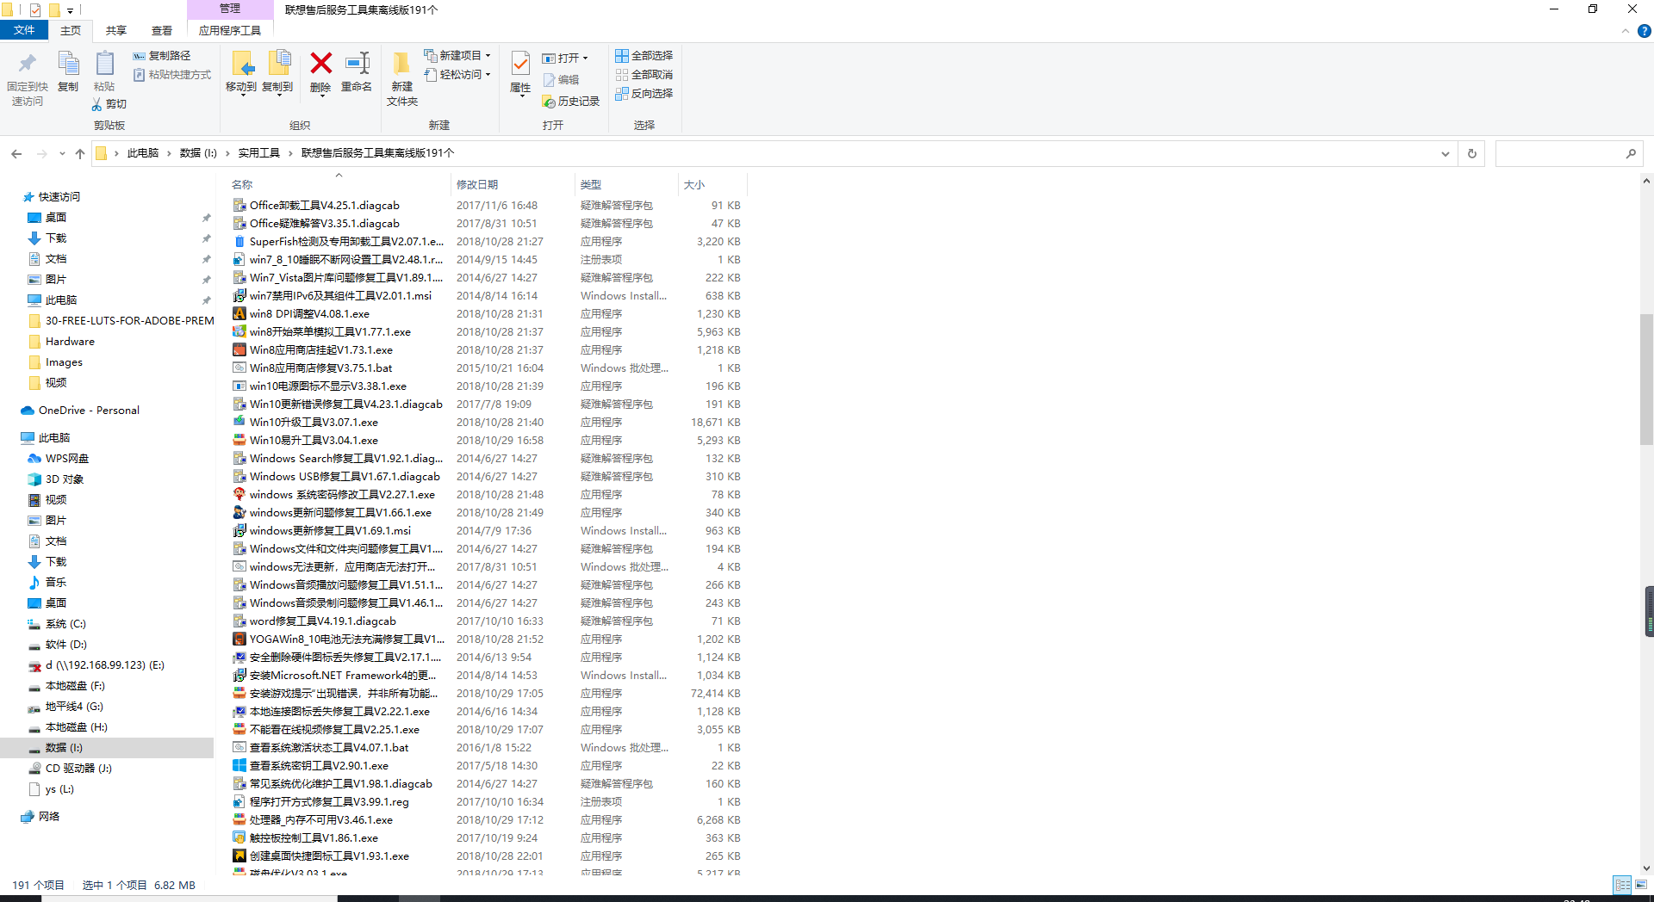Image resolution: width=1654 pixels, height=902 pixels.
Task: Switch to large icons view in status bar
Action: (x=1641, y=885)
